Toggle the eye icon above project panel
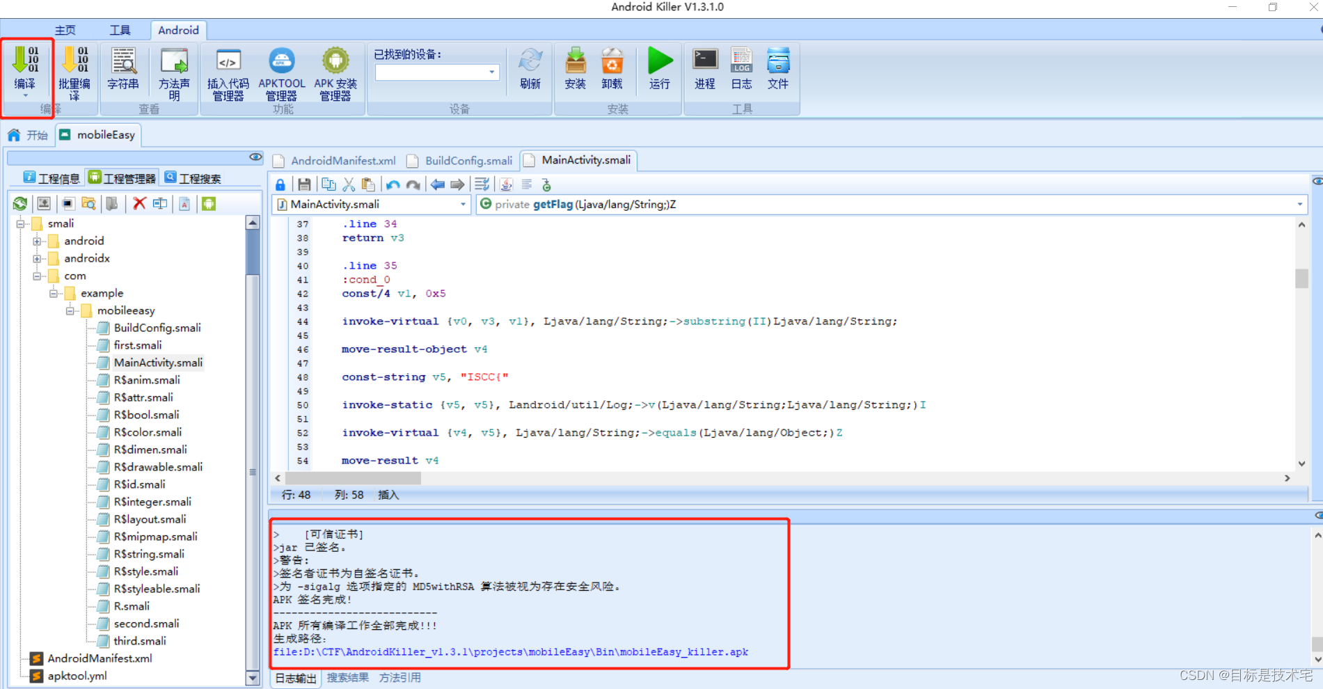1323x689 pixels. pos(255,157)
